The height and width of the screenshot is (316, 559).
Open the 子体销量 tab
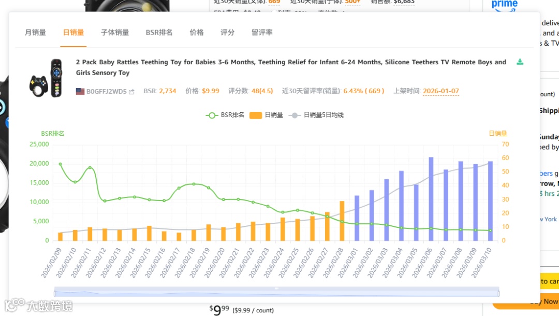[115, 33]
